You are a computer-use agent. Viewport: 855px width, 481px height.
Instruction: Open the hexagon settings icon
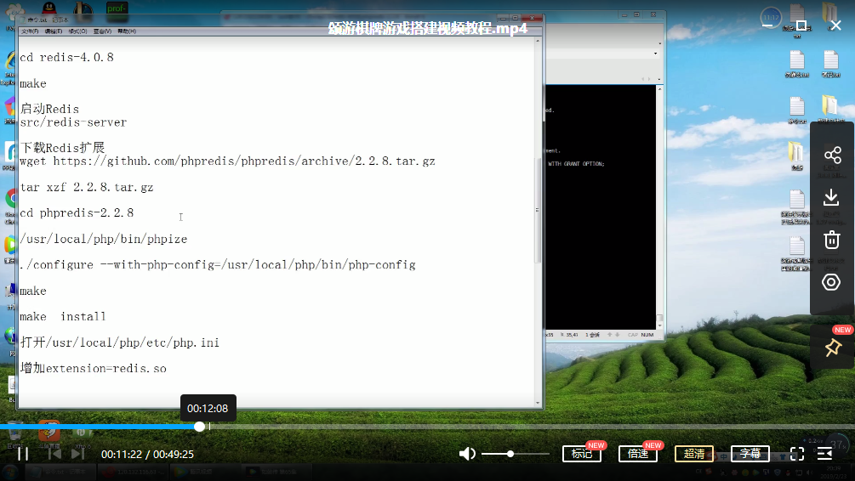tap(832, 282)
